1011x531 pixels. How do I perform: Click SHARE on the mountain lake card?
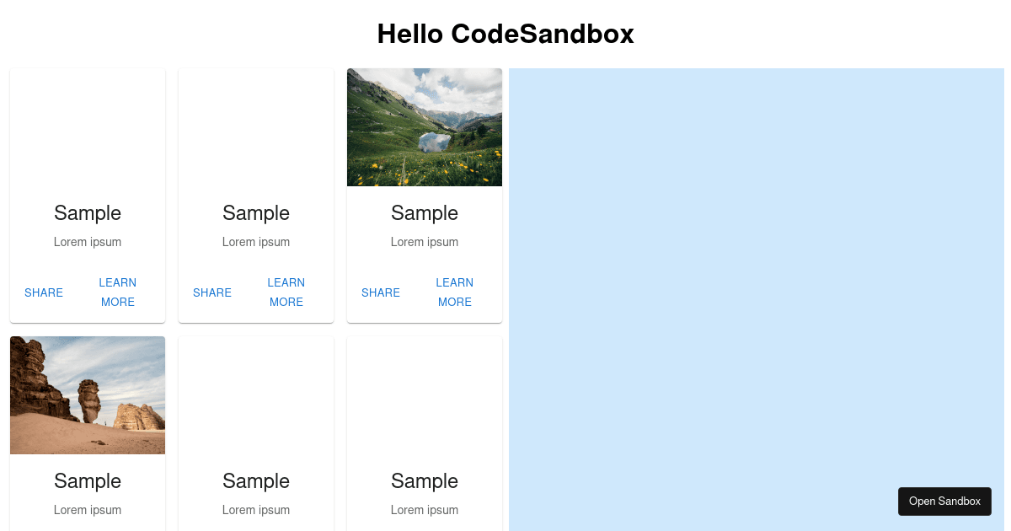pyautogui.click(x=381, y=292)
